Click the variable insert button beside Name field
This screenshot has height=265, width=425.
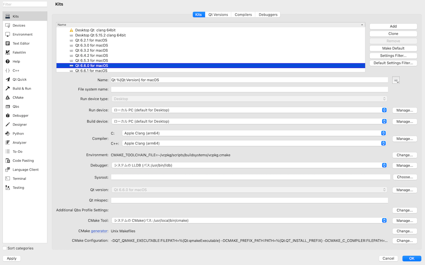coord(396,80)
